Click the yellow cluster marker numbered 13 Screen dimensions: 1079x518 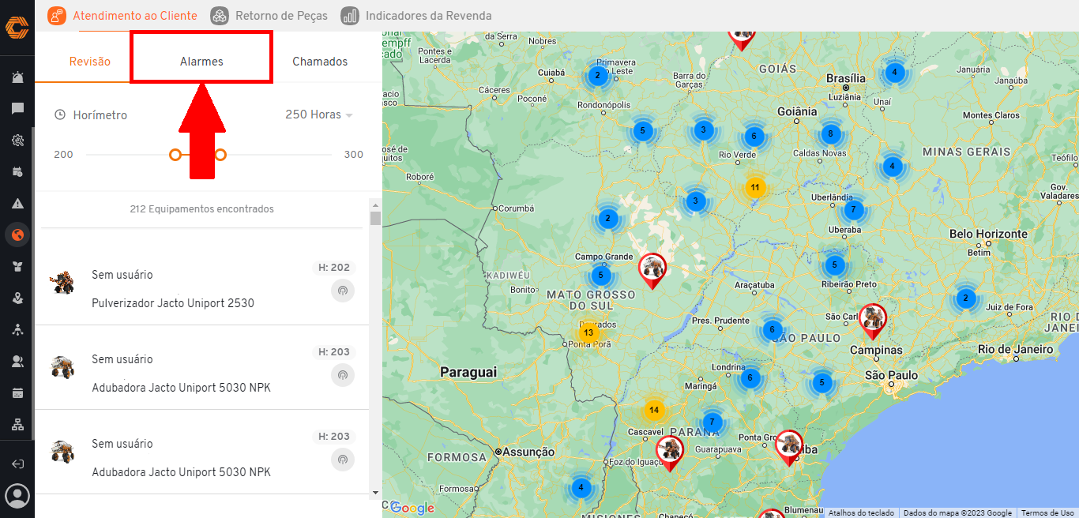point(588,332)
